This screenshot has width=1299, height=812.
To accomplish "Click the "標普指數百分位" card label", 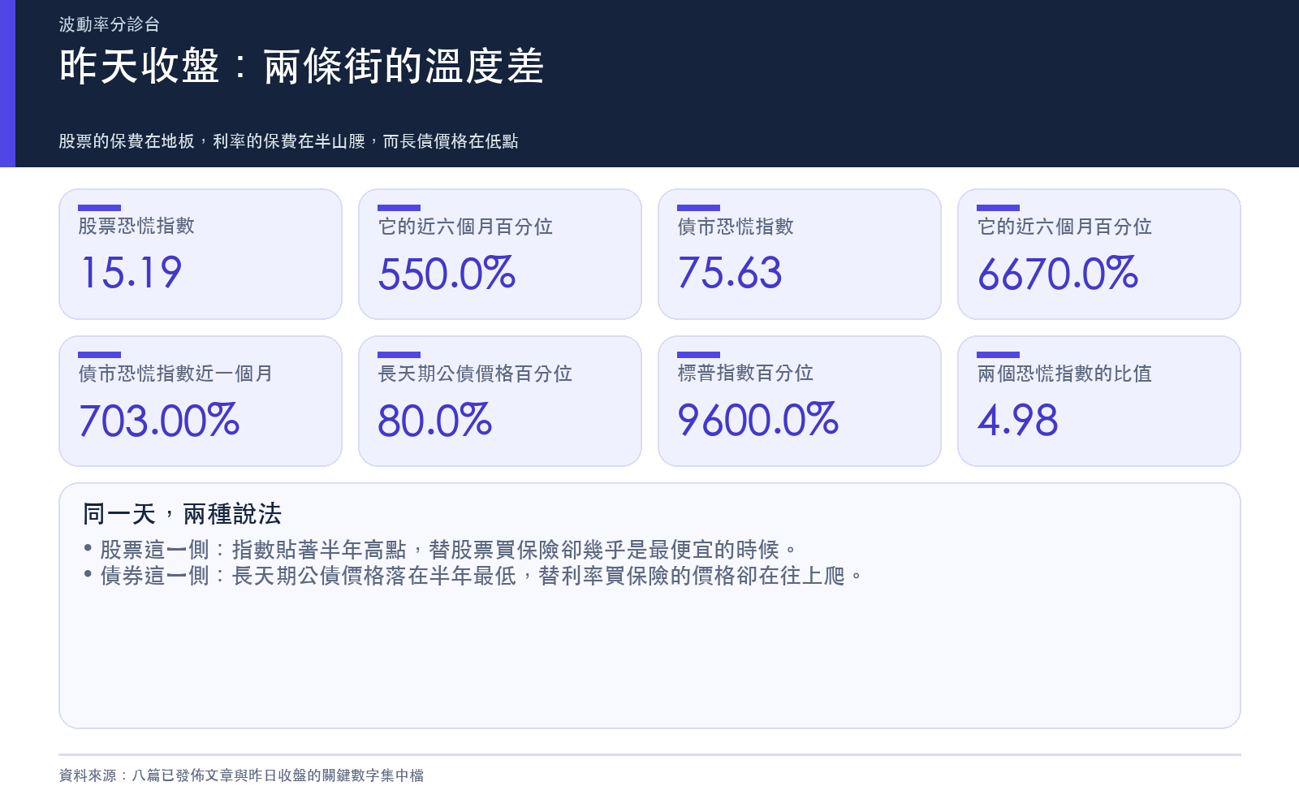I will click(x=745, y=373).
